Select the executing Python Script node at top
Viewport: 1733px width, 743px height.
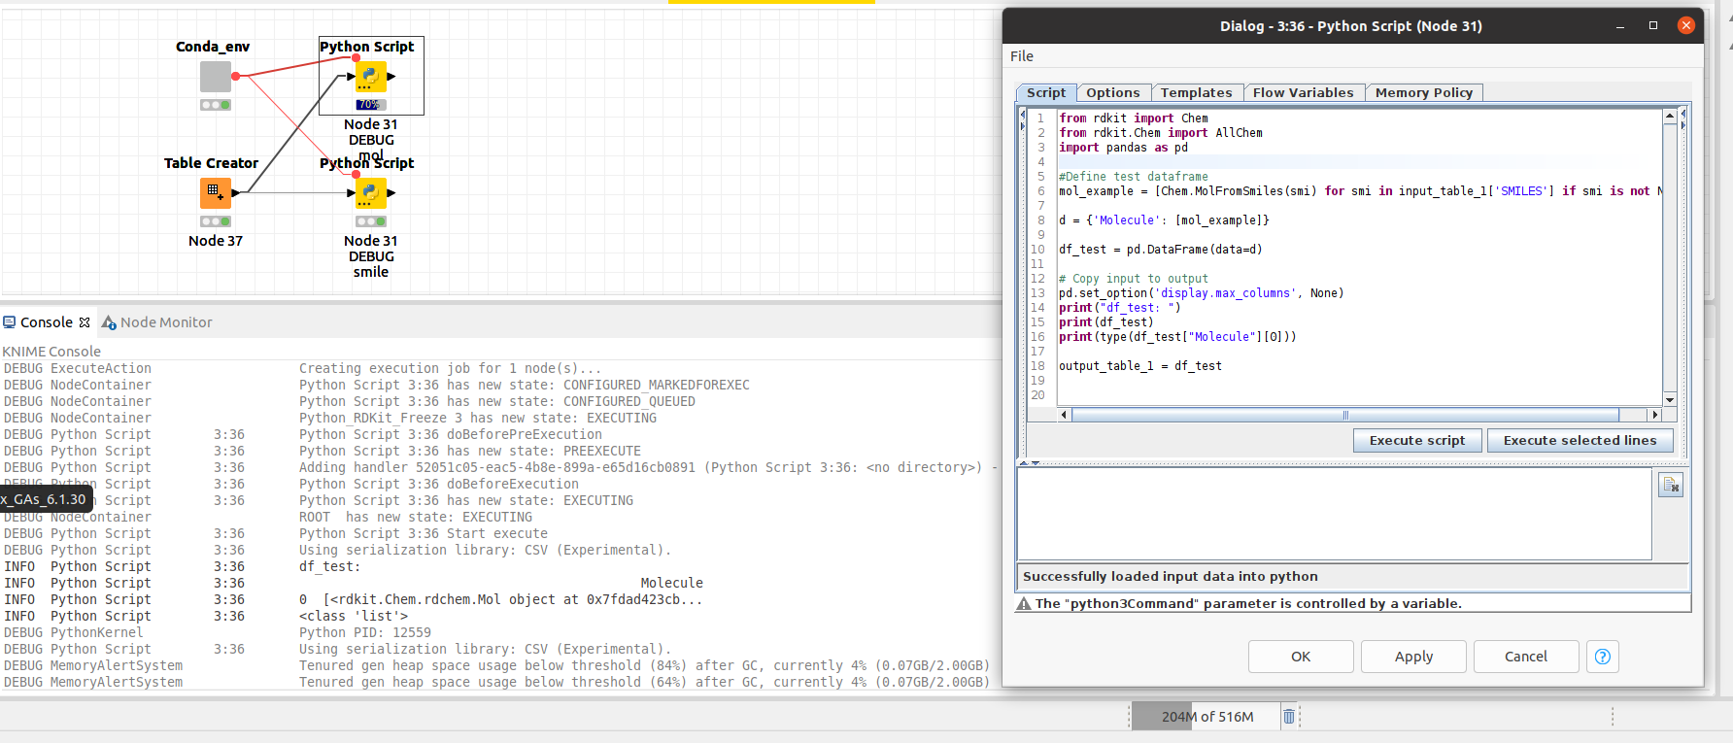point(370,77)
